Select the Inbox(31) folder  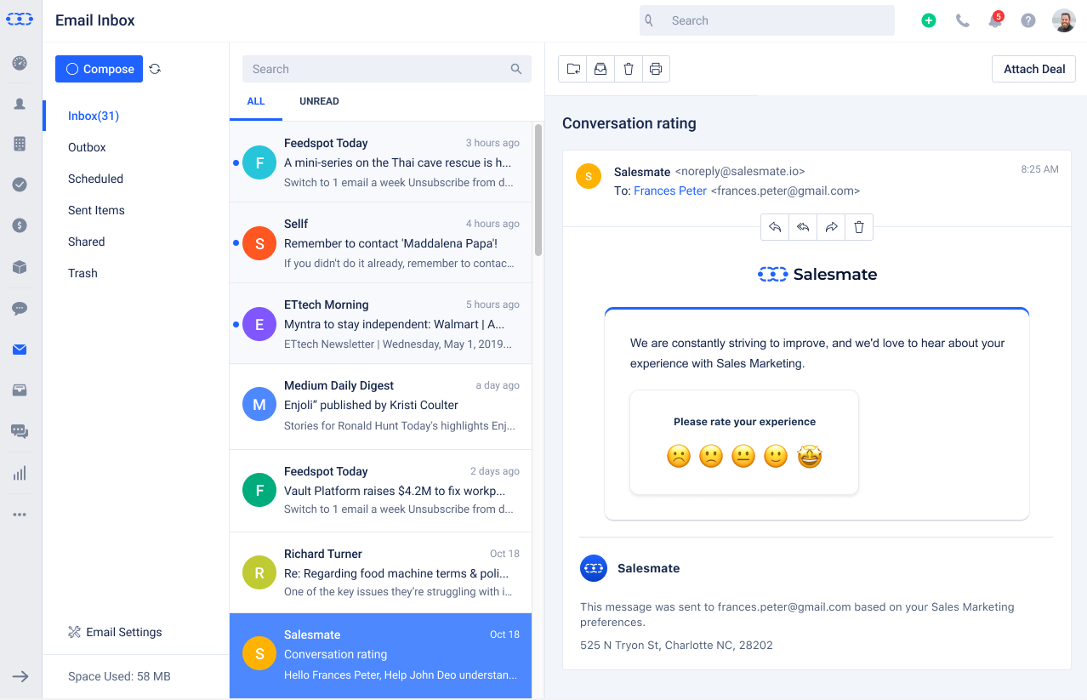coord(94,116)
